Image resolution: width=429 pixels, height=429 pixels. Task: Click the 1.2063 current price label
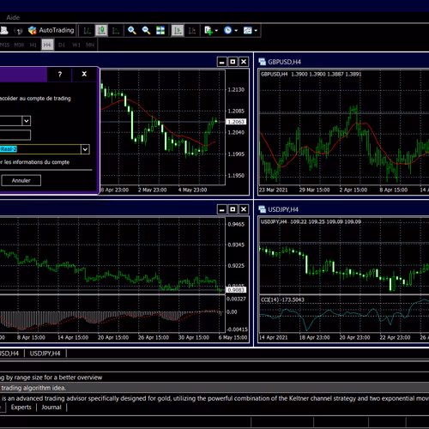coord(236,122)
